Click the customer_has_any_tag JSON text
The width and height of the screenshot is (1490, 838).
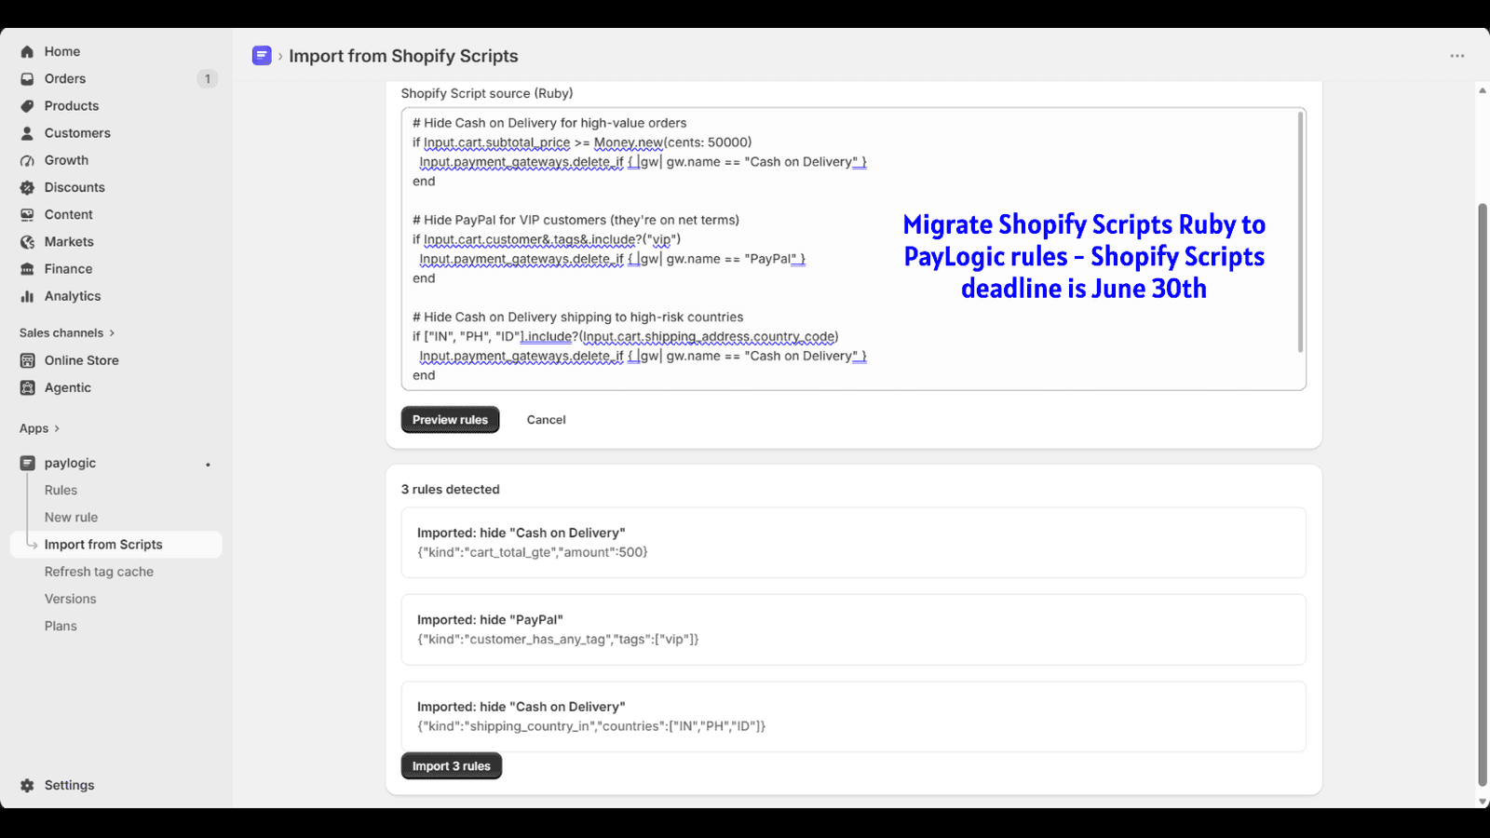[x=558, y=640]
